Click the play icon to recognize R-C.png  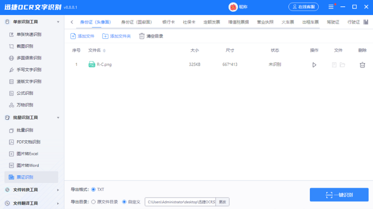314,65
